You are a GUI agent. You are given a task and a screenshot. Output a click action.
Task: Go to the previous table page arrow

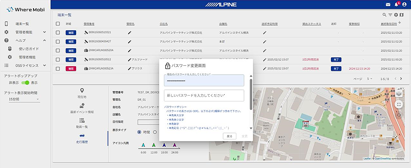point(395,79)
